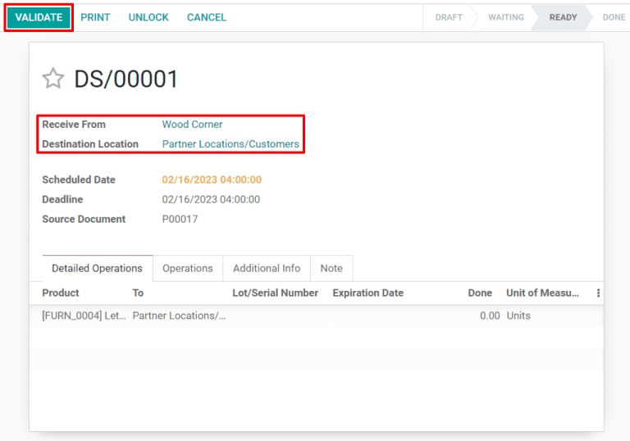630x441 pixels.
Task: Open the FURN_0004 product row
Action: 84,316
